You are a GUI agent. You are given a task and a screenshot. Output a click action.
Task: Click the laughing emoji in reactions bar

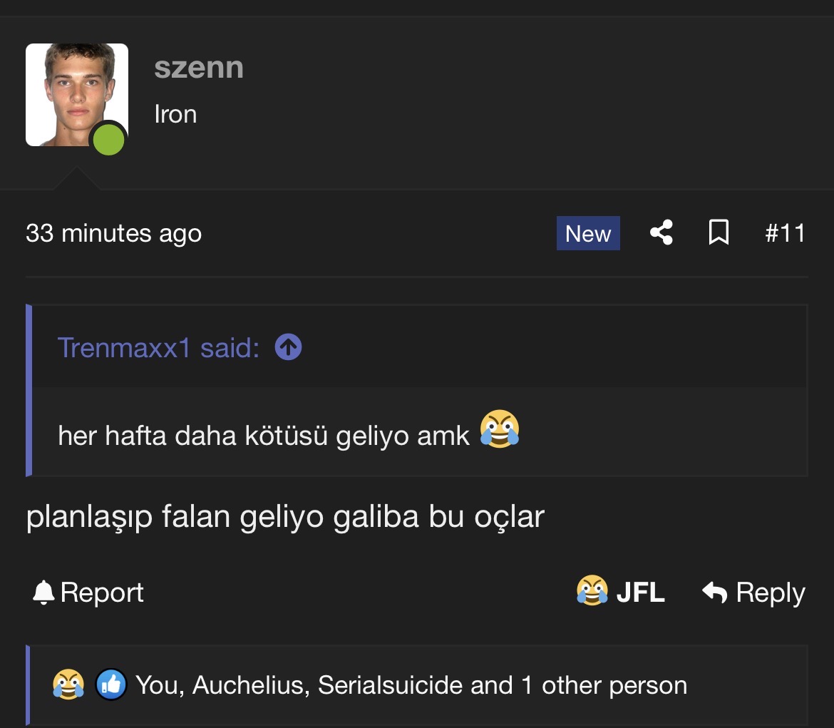(x=68, y=685)
